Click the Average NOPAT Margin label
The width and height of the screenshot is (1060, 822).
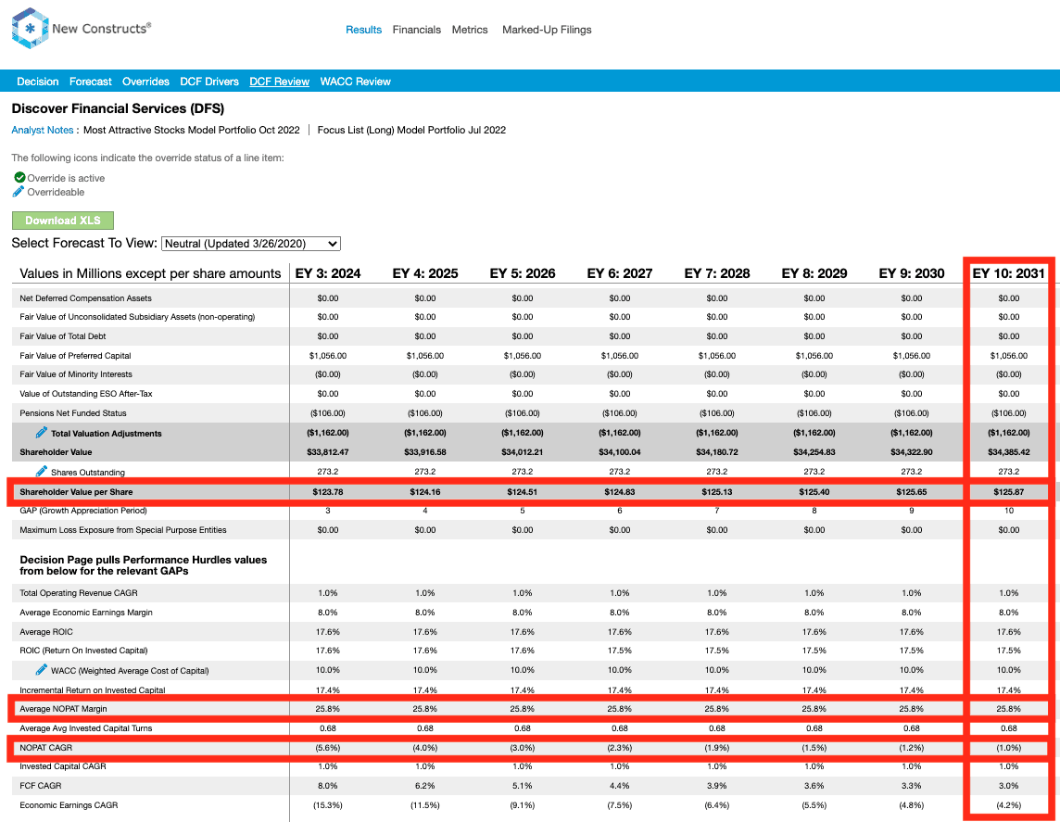pyautogui.click(x=64, y=708)
